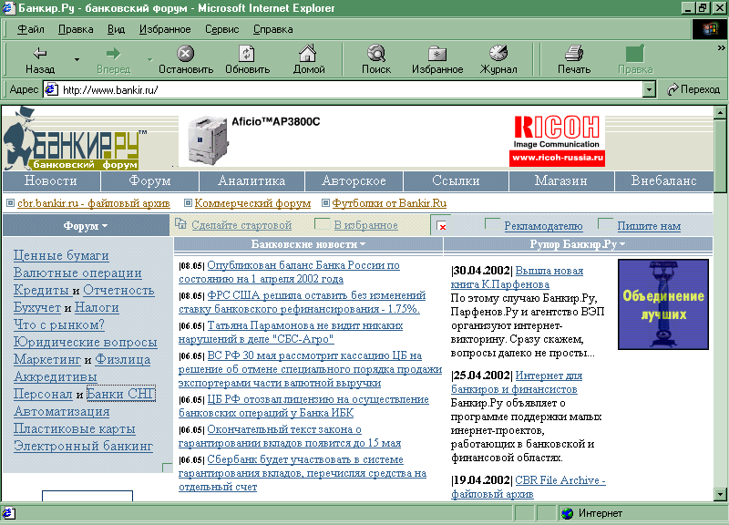Open Favorites (Избранное) toolbar button
The image size is (729, 525).
coord(437,59)
